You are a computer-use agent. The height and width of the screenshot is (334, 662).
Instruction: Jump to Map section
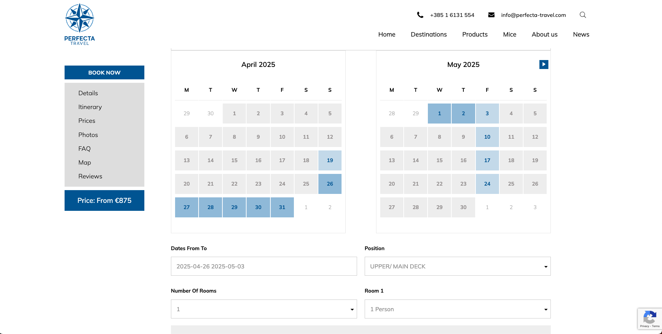[85, 163]
